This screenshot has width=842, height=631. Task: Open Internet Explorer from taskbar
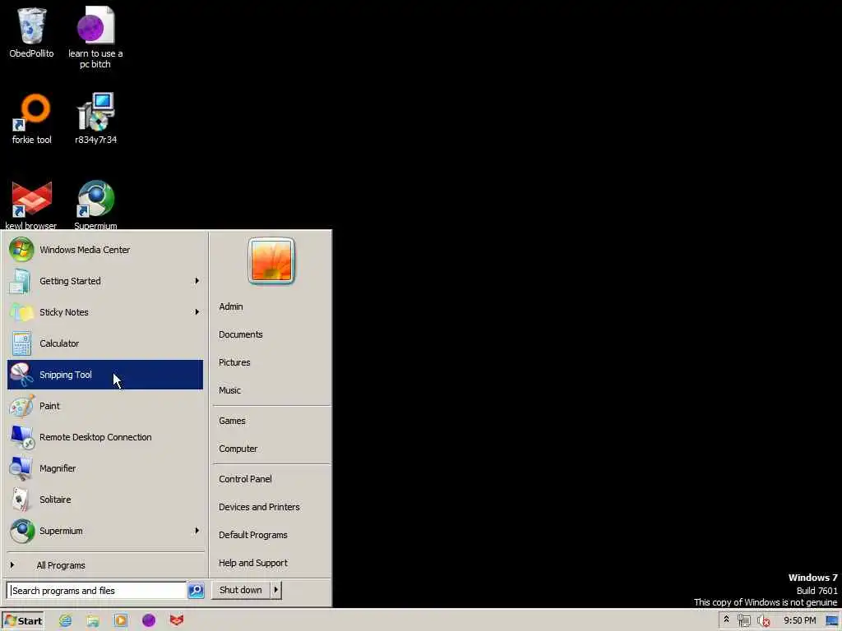66,621
